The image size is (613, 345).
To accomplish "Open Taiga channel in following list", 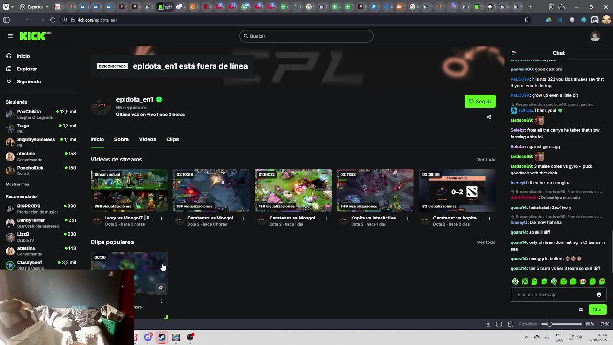I will point(42,128).
